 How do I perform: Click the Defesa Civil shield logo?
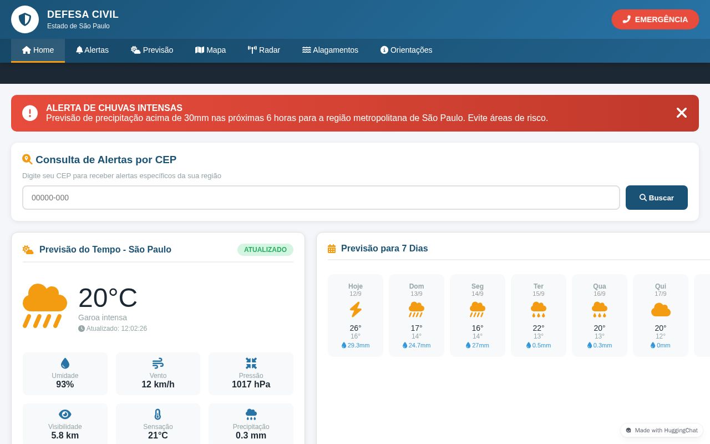point(25,19)
